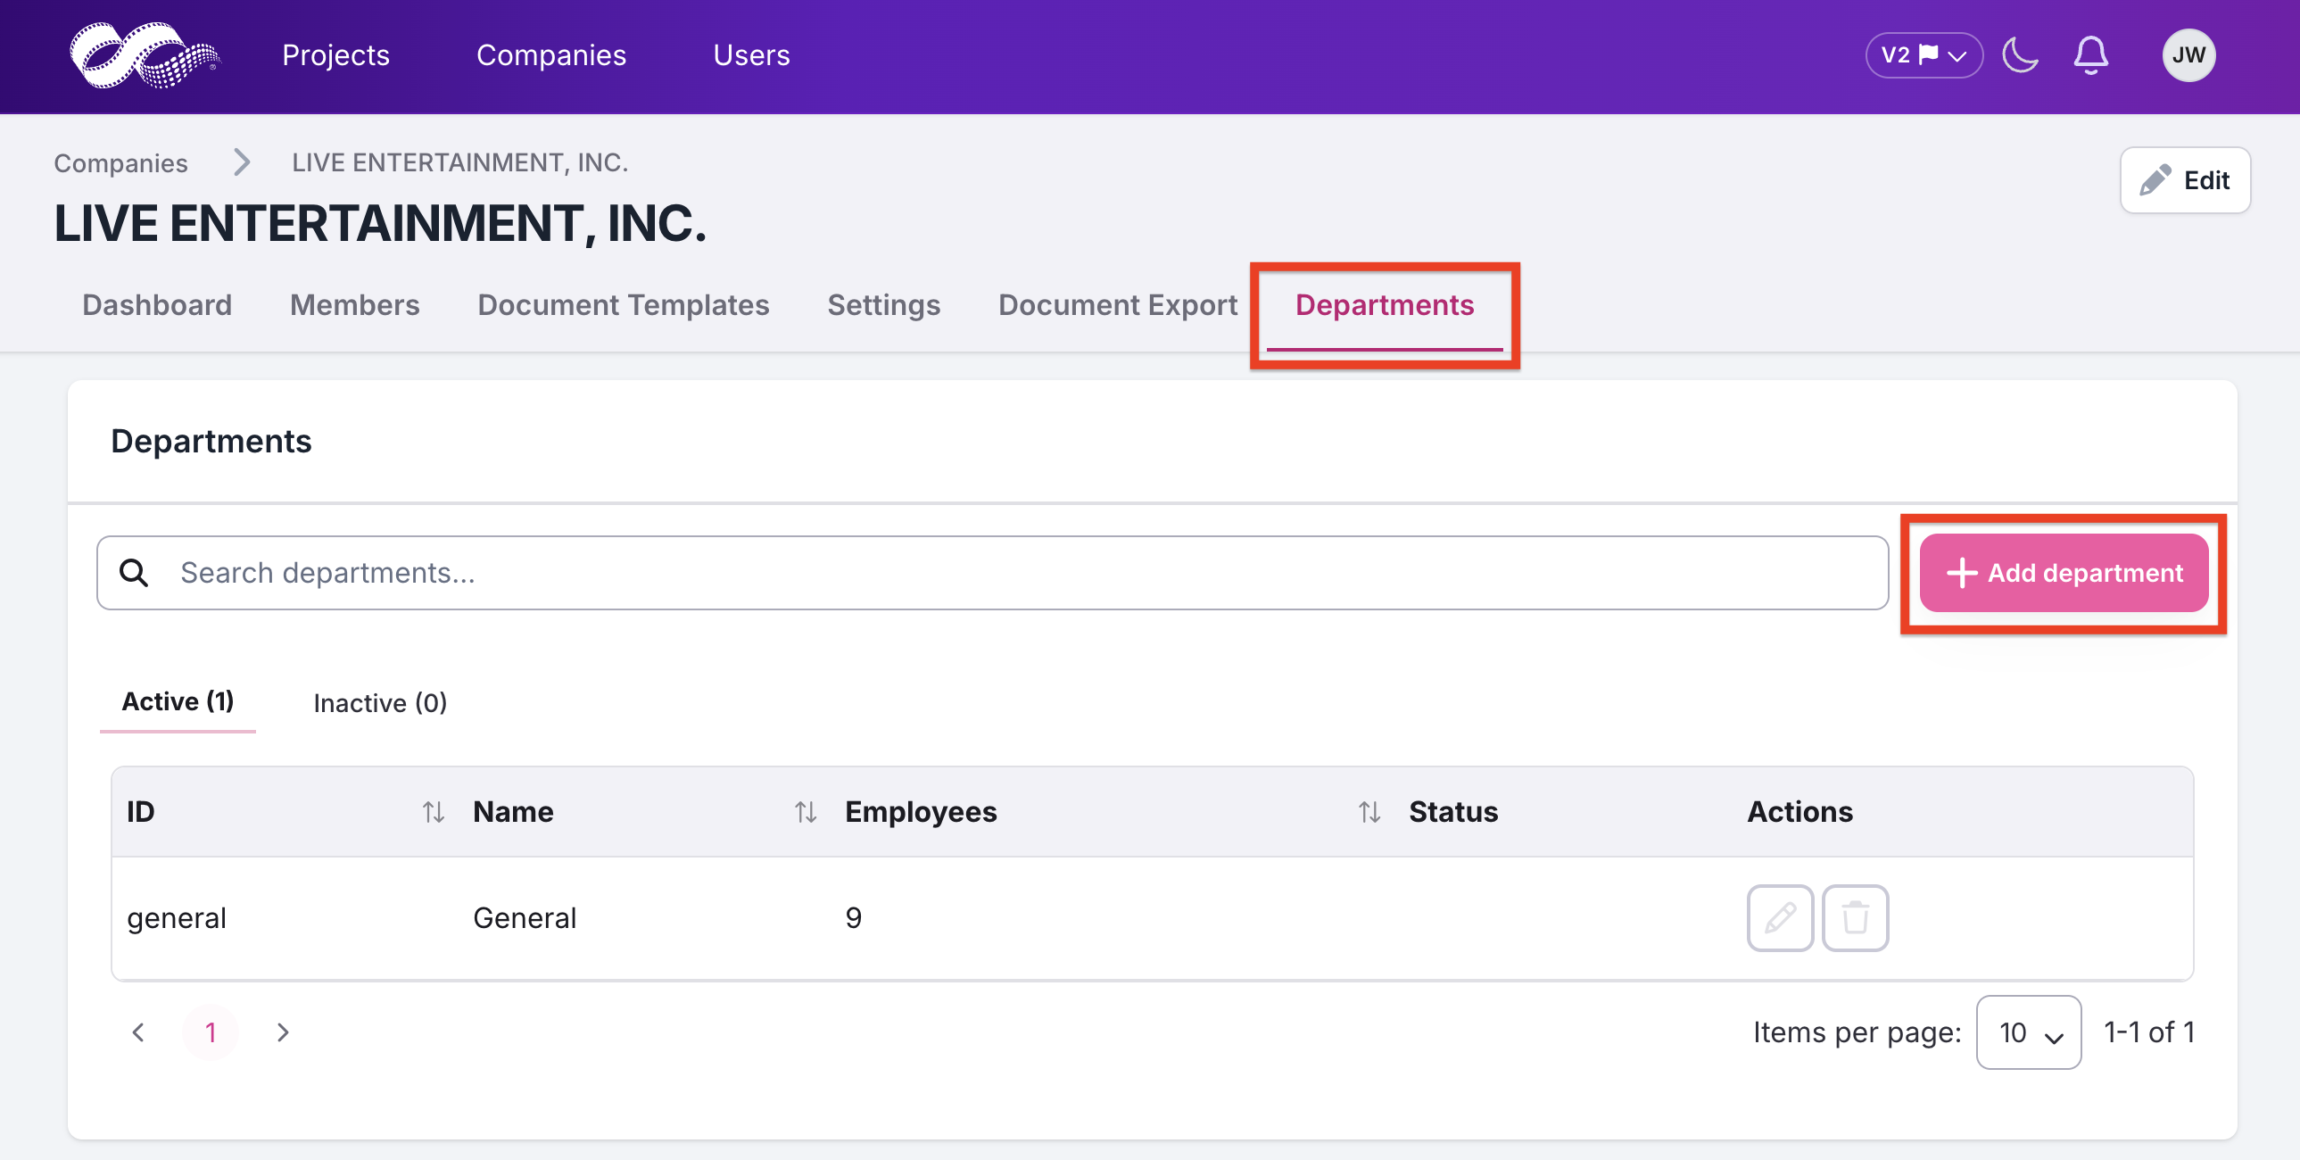Click the '1-1 of 1' pagination text
This screenshot has height=1160, width=2300.
[x=2149, y=1032]
